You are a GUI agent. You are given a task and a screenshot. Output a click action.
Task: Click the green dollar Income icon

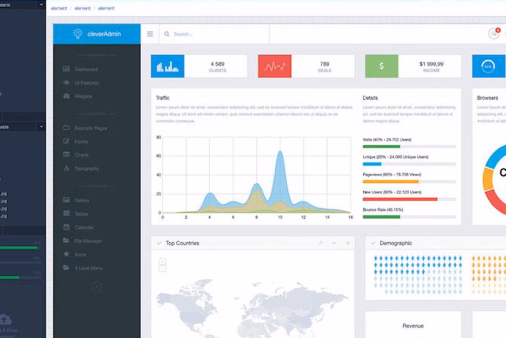[381, 66]
